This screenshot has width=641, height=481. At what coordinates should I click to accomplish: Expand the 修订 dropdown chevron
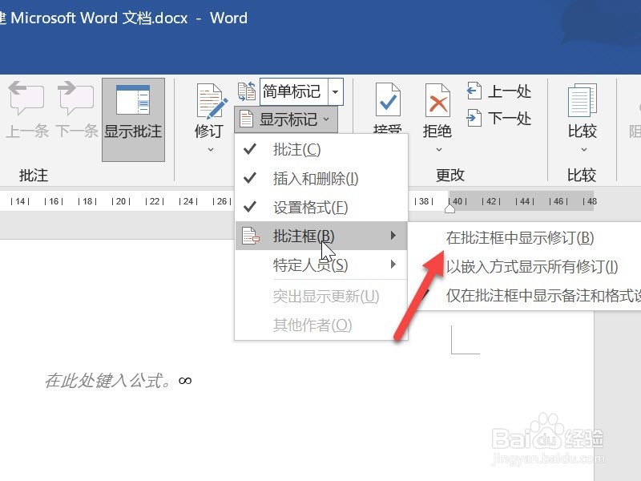coord(211,150)
